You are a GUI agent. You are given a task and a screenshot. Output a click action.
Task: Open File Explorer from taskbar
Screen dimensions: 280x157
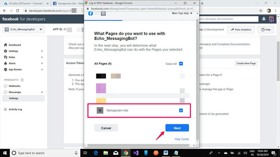pyautogui.click(x=106, y=153)
